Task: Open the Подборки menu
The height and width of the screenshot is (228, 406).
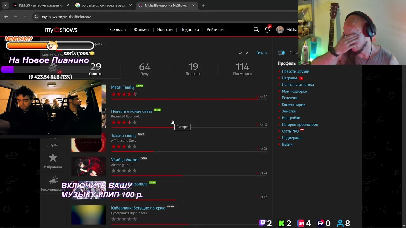Action: (189, 29)
